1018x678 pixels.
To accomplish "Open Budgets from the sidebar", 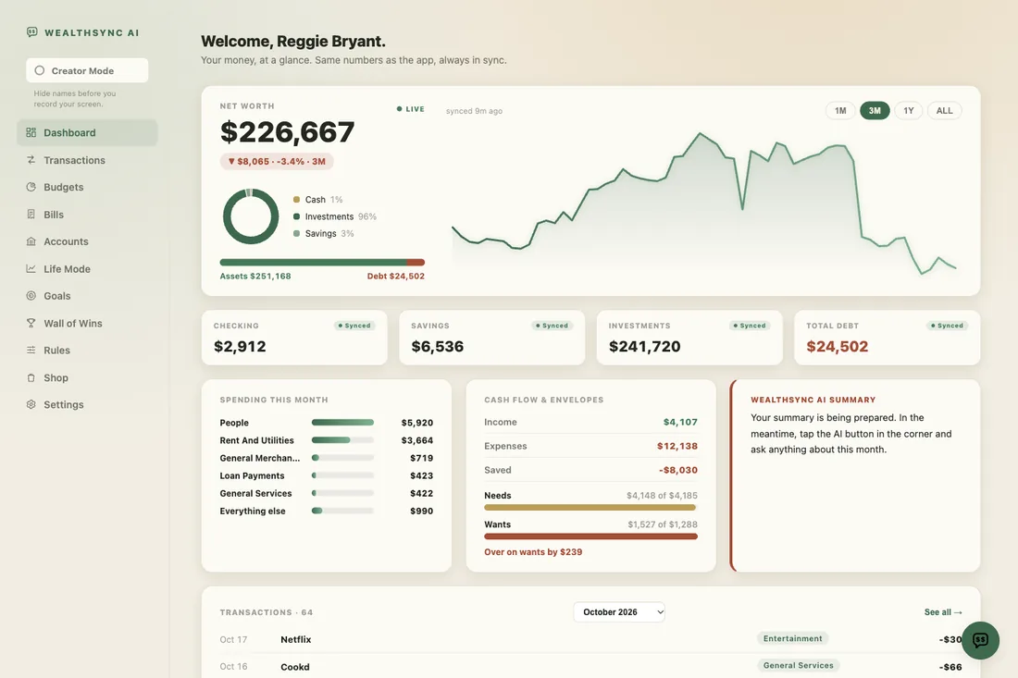I will tap(87, 187).
